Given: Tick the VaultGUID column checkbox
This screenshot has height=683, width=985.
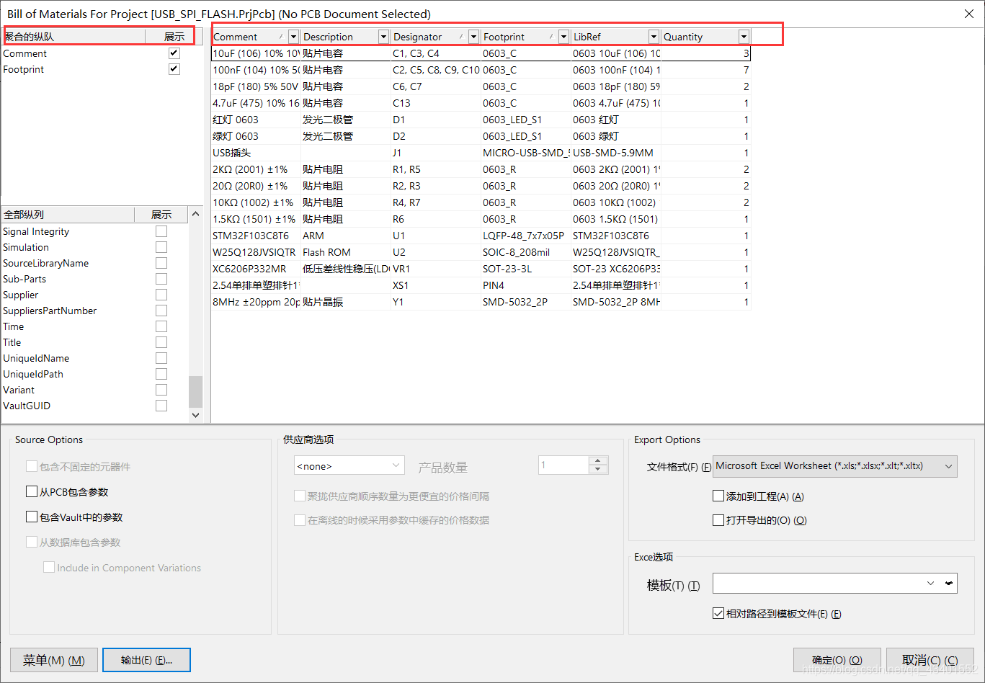Looking at the screenshot, I should (161, 406).
